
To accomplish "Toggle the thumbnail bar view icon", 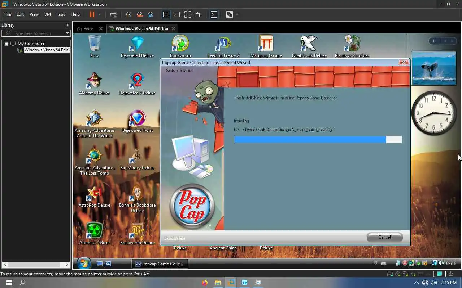I will (177, 14).
